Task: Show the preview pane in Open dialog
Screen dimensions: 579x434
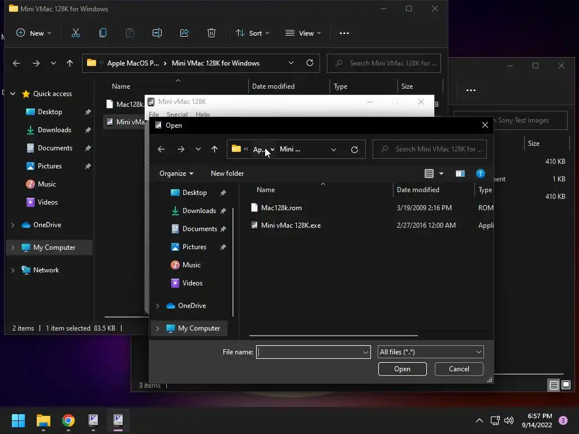Action: point(460,173)
